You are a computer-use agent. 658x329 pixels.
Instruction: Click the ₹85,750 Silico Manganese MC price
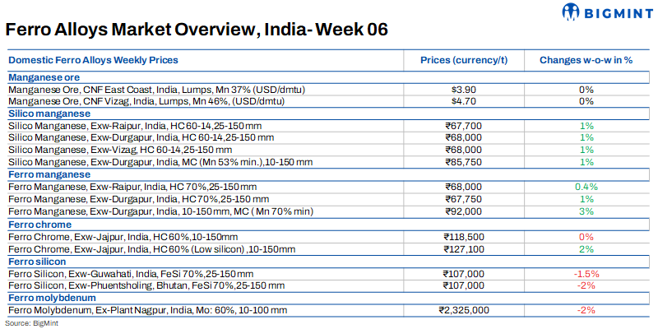click(x=460, y=163)
